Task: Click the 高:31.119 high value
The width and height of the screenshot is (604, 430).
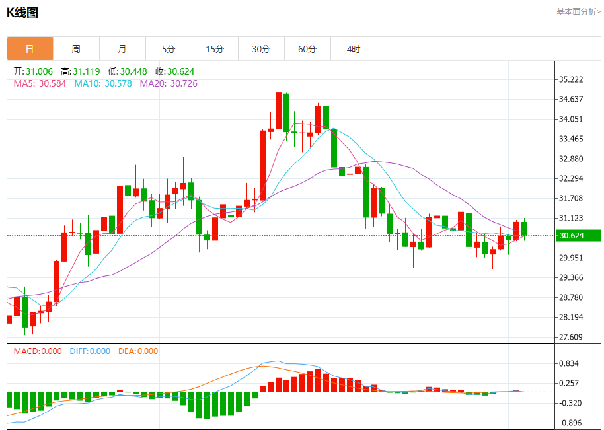Action: coord(80,71)
